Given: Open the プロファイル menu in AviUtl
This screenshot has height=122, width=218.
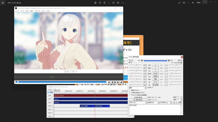Looking at the screenshot, I should pos(37,11).
